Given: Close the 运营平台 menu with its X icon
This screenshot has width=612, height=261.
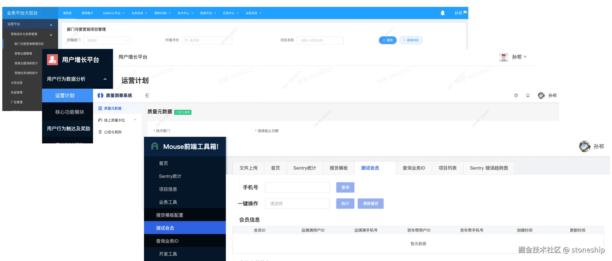Looking at the screenshot, I should (51, 25).
